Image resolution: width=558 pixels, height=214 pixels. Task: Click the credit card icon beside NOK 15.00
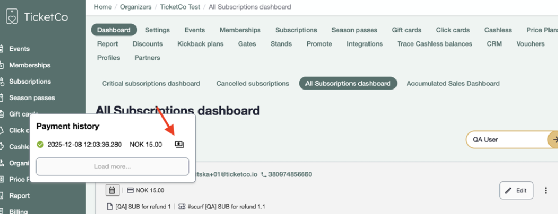click(130, 190)
